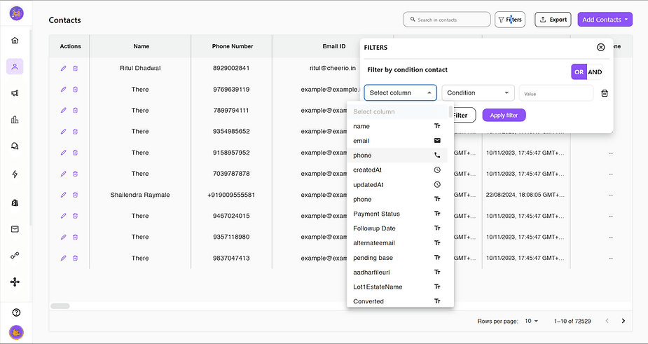The height and width of the screenshot is (344, 648).
Task: Edit contact with phone 9837047413
Action: coord(63,258)
